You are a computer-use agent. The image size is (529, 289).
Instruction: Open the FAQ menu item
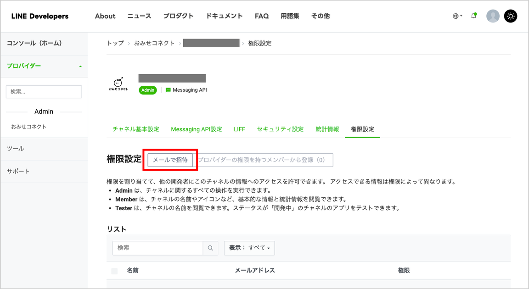click(x=262, y=16)
